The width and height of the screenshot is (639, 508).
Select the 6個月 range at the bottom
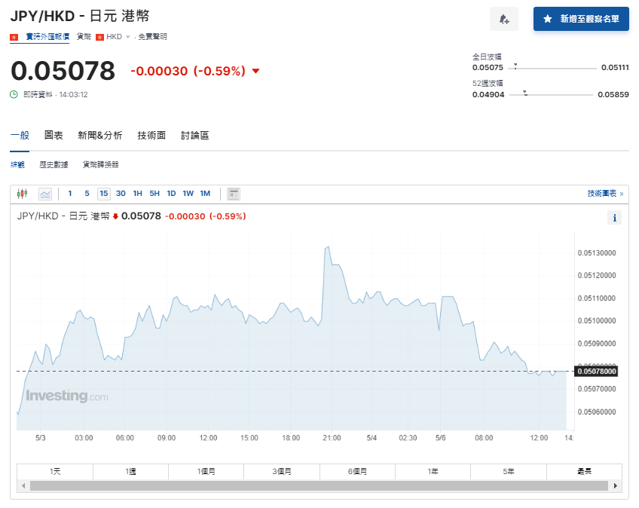pos(357,470)
